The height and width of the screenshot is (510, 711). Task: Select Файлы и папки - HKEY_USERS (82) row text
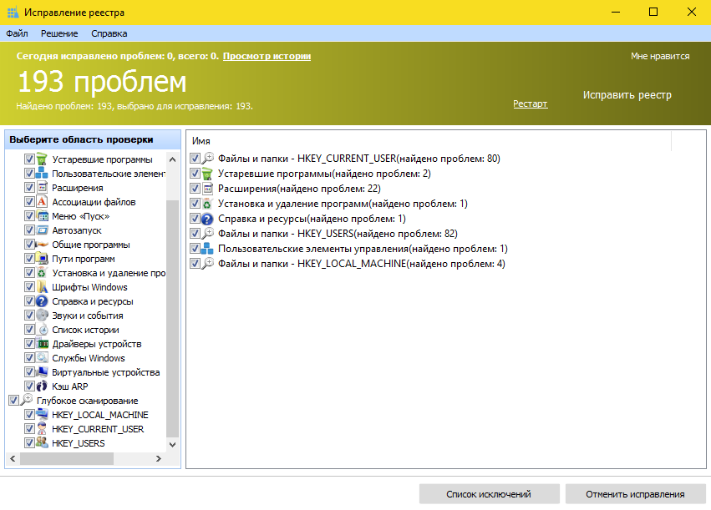(338, 234)
